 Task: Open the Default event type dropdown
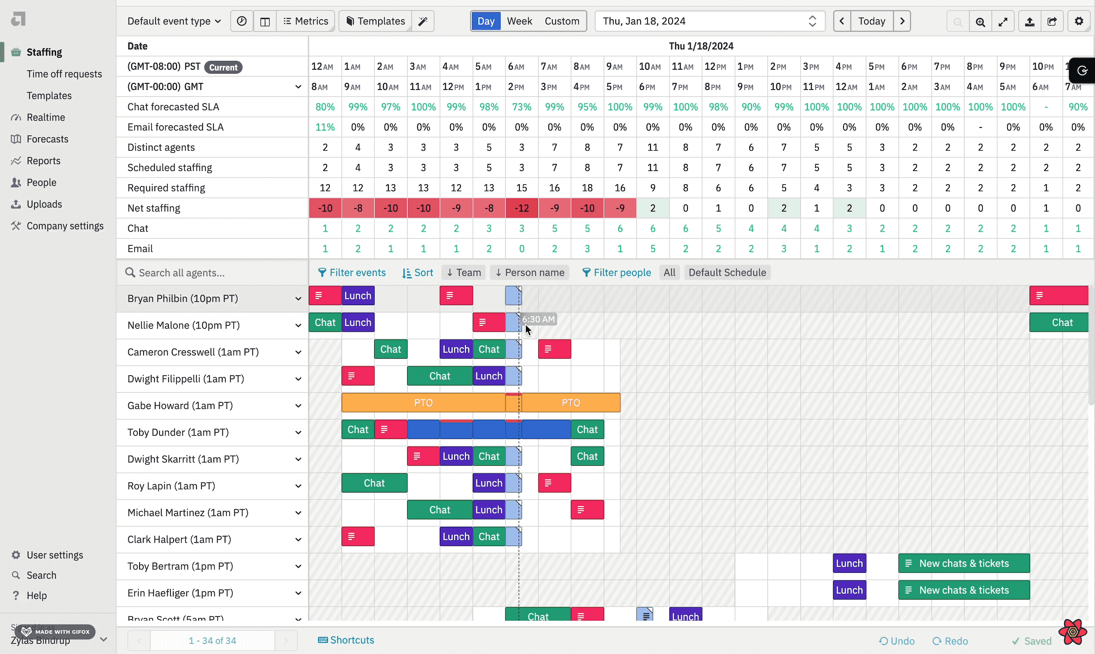(174, 21)
